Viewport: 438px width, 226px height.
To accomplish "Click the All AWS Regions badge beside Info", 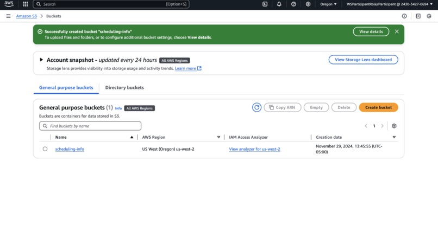I will pos(140,108).
